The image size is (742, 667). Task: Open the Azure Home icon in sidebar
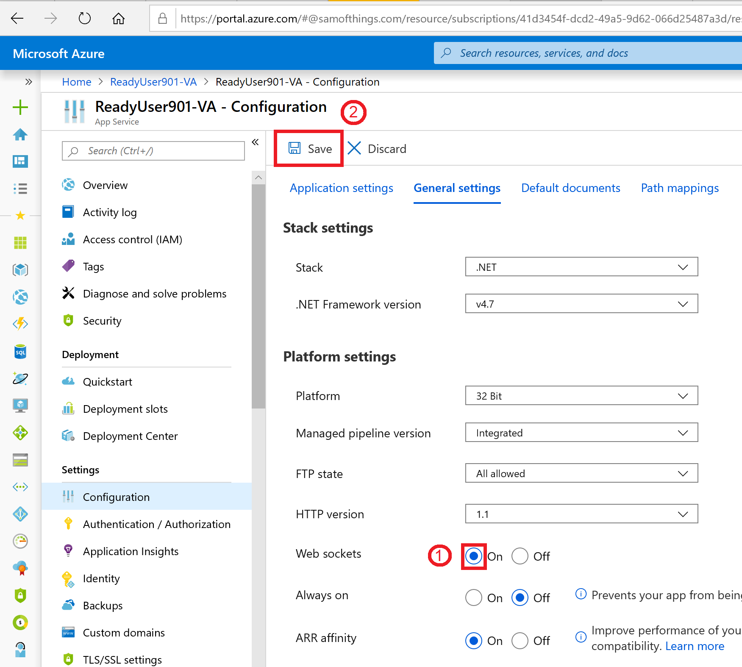click(x=20, y=134)
